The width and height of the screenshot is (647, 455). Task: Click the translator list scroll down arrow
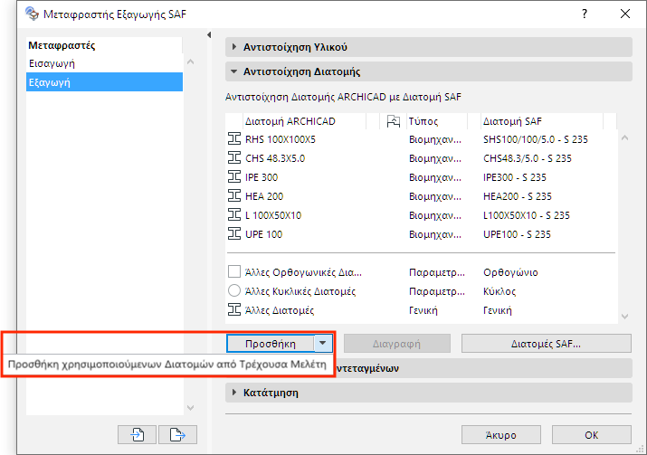190,408
